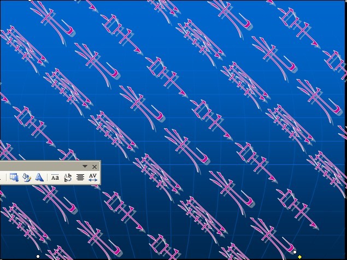Viewport: 347px width, 260px height.
Task: Toggle WordArt Same Letter Heights
Action: point(55,177)
